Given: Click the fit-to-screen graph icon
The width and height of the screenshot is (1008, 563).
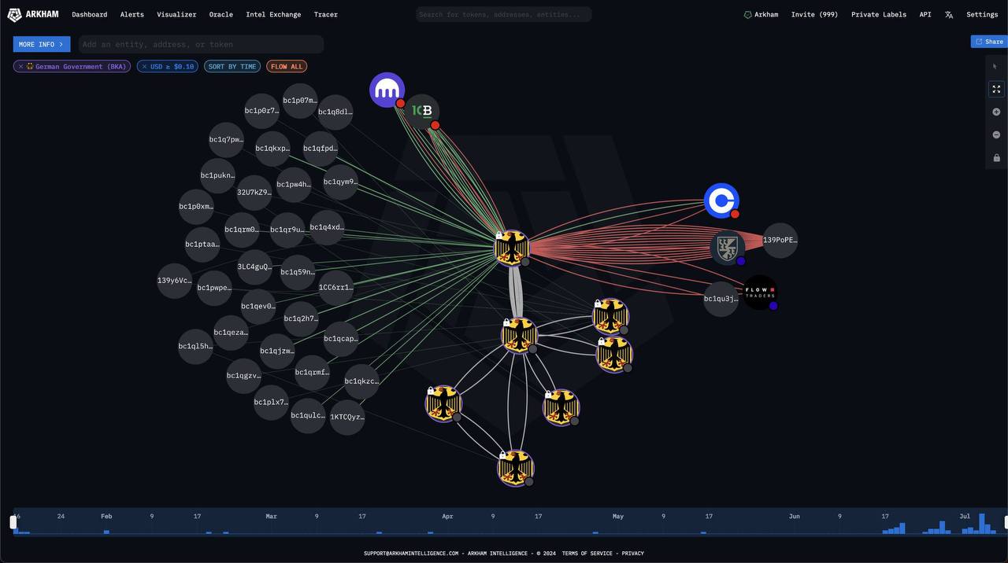Looking at the screenshot, I should point(996,89).
